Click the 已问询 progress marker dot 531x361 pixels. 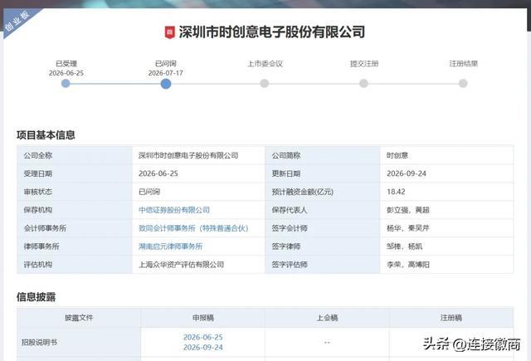point(166,84)
